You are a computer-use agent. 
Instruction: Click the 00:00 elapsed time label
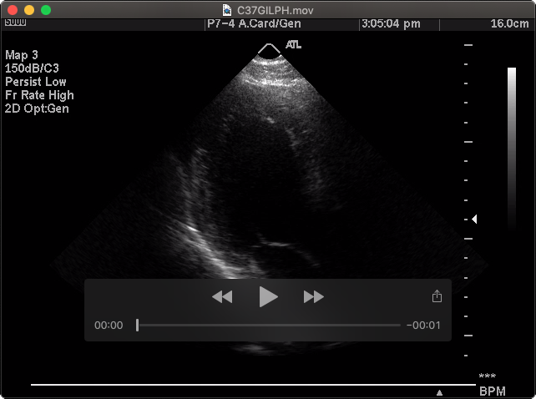(109, 326)
